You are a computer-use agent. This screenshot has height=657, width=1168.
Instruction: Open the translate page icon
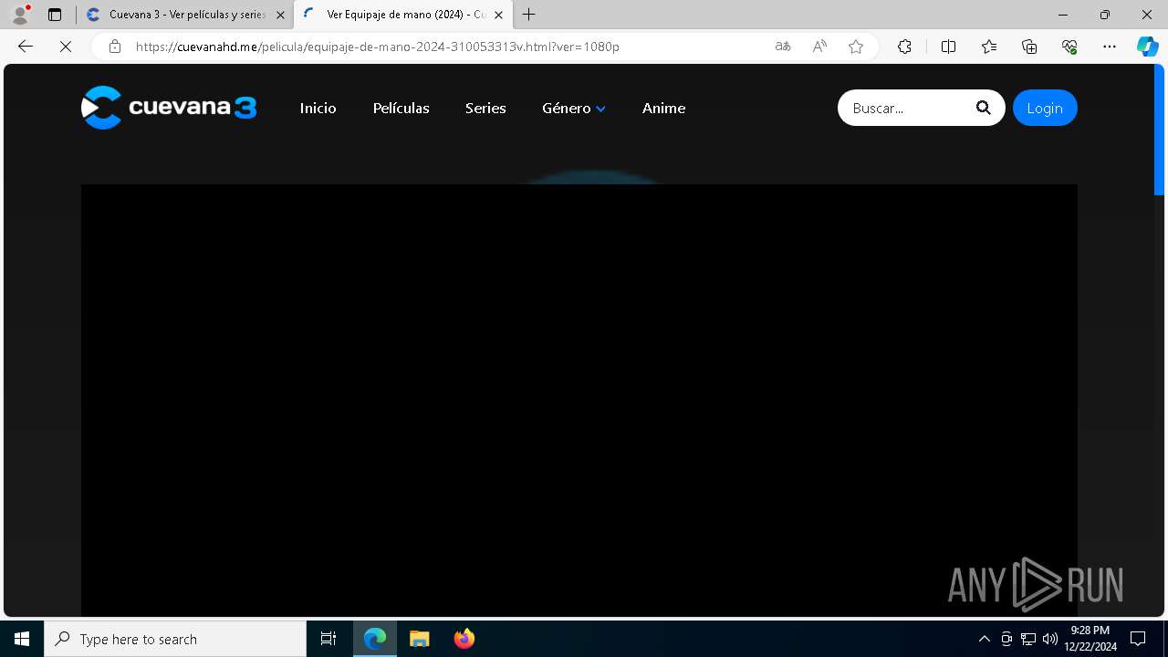tap(783, 47)
